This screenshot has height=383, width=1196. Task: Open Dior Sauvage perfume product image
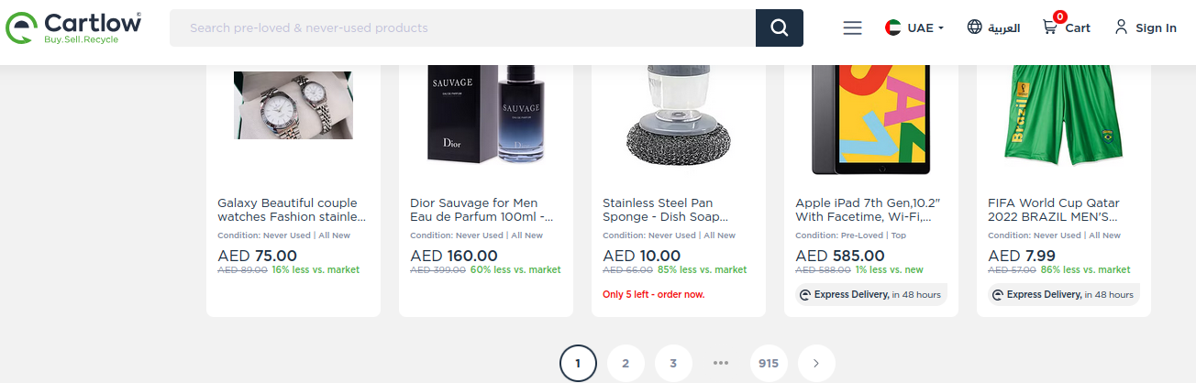[486, 114]
